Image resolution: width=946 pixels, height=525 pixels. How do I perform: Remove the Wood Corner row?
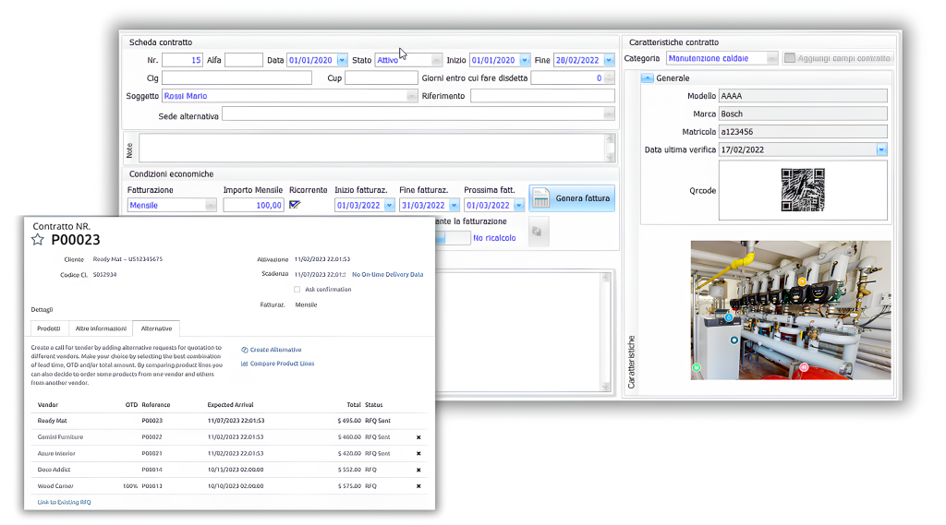click(x=418, y=486)
